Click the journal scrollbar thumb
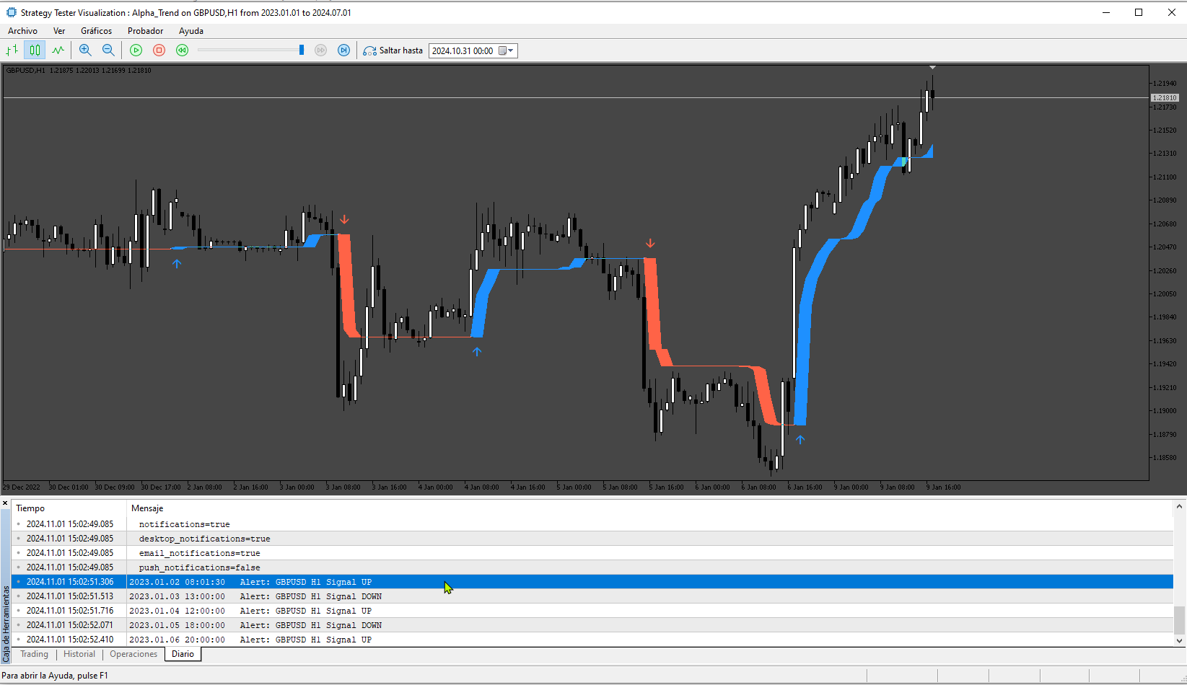The height and width of the screenshot is (685, 1187). [1180, 619]
